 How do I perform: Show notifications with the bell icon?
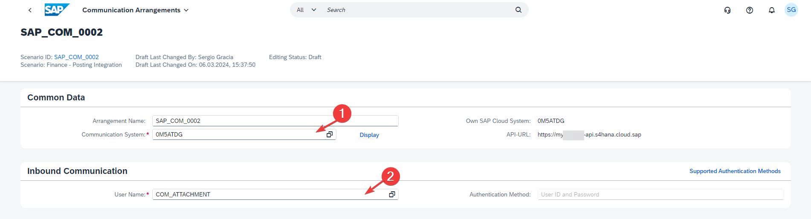coord(772,10)
